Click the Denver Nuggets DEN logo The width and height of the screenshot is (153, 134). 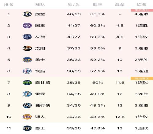[x=27, y=14]
